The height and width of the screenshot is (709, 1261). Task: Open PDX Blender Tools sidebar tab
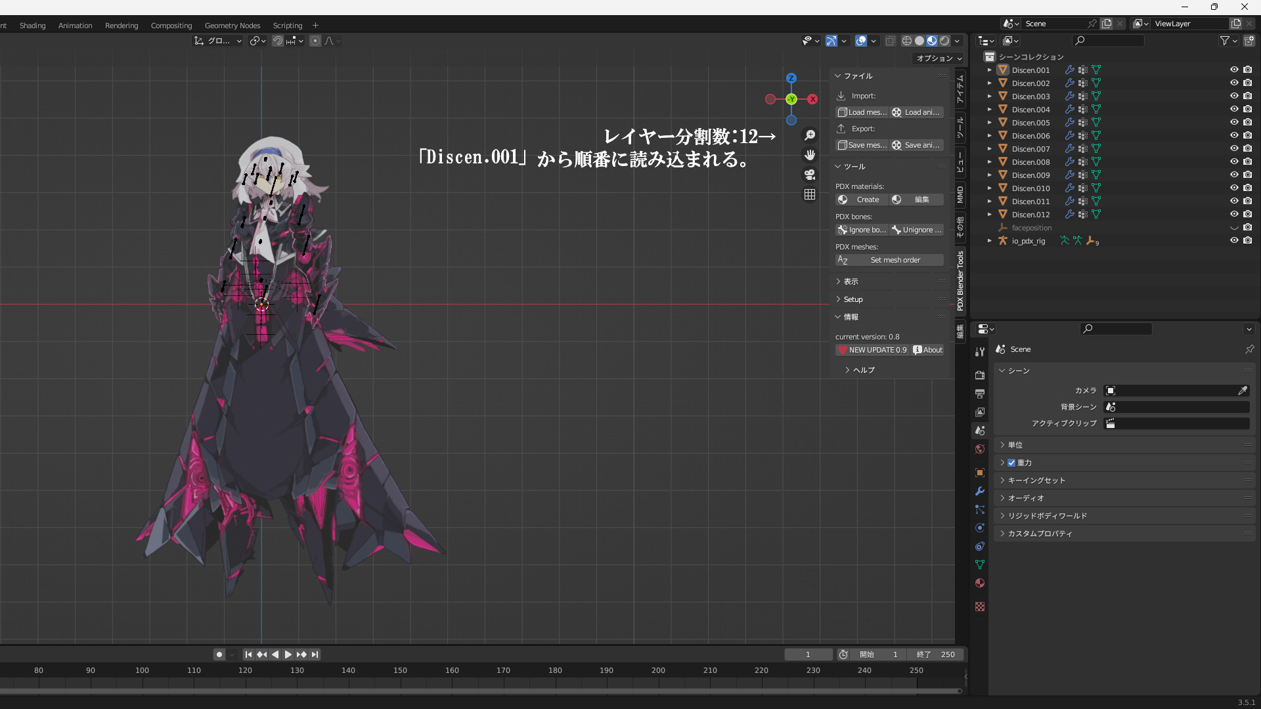(x=960, y=280)
